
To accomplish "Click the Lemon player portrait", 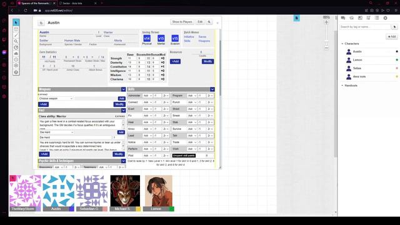I will tap(158, 191).
